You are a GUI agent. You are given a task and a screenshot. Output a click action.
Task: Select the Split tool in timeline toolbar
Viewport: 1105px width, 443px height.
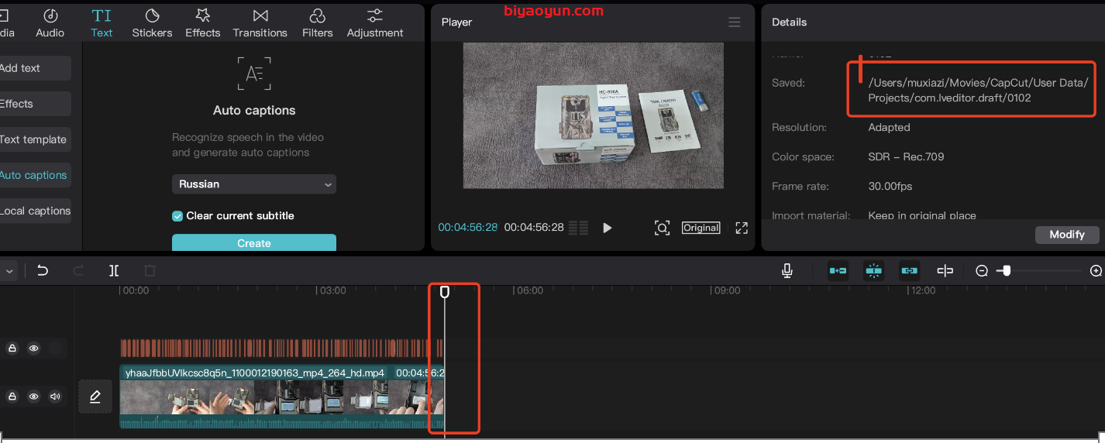(x=114, y=270)
